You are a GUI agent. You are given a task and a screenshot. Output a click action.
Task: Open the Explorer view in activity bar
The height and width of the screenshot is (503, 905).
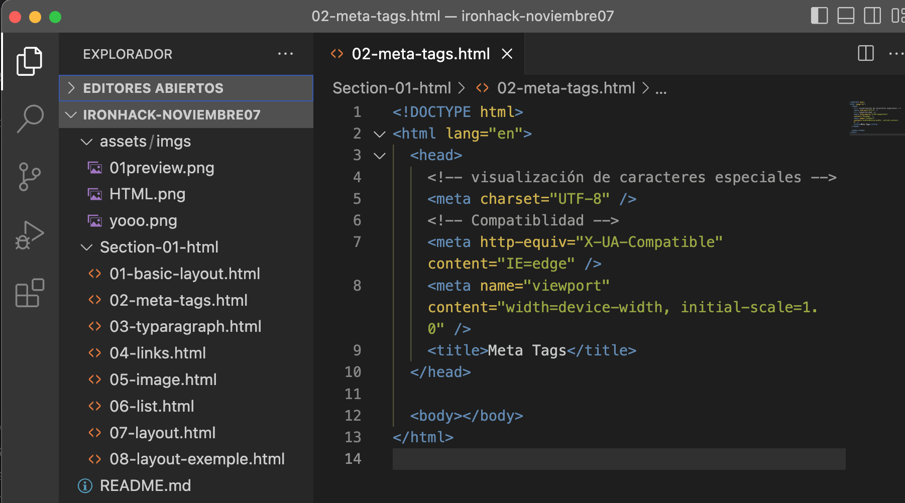pos(30,61)
